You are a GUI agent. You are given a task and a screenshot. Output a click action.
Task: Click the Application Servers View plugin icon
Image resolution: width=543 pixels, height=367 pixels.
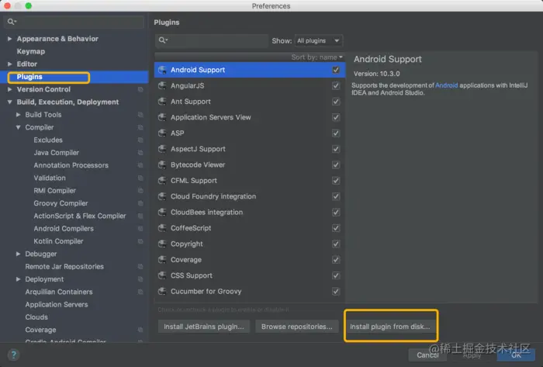coord(162,117)
